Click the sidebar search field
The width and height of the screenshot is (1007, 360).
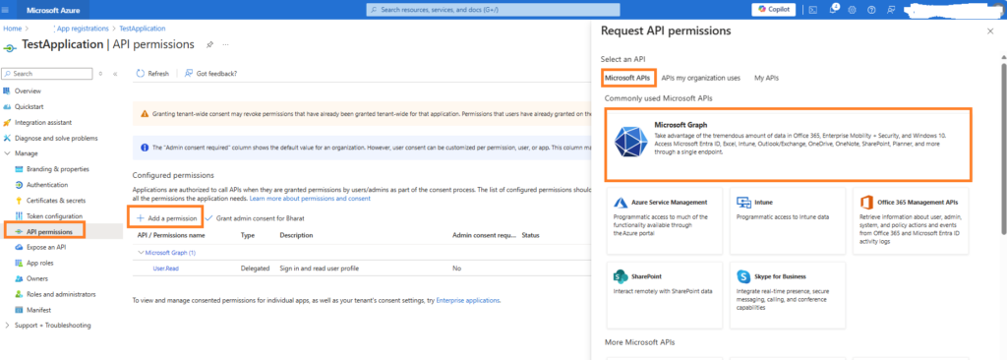tap(48, 74)
